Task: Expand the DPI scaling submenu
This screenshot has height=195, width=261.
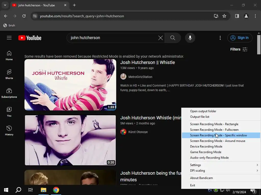Action: click(221, 171)
